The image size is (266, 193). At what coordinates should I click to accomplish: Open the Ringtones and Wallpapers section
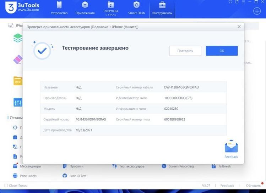(111, 9)
